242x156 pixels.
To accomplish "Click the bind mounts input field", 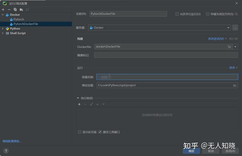I will 164,85.
